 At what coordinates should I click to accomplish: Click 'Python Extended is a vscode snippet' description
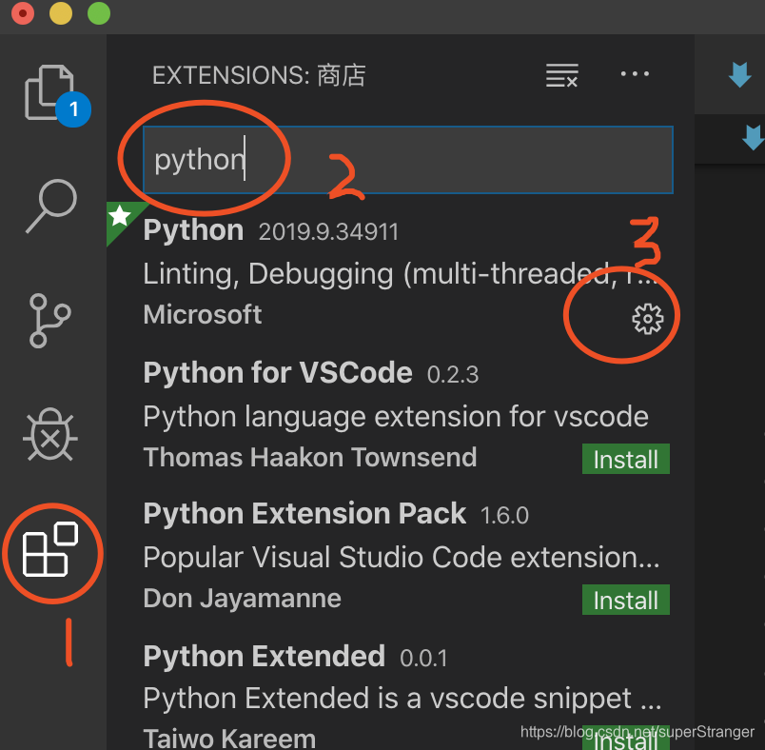[x=402, y=698]
